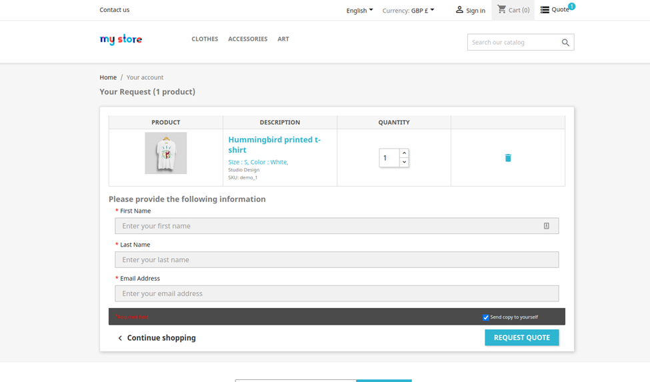Delete the Hummingbird t-shirt from quote
This screenshot has width=650, height=382.
tap(508, 158)
